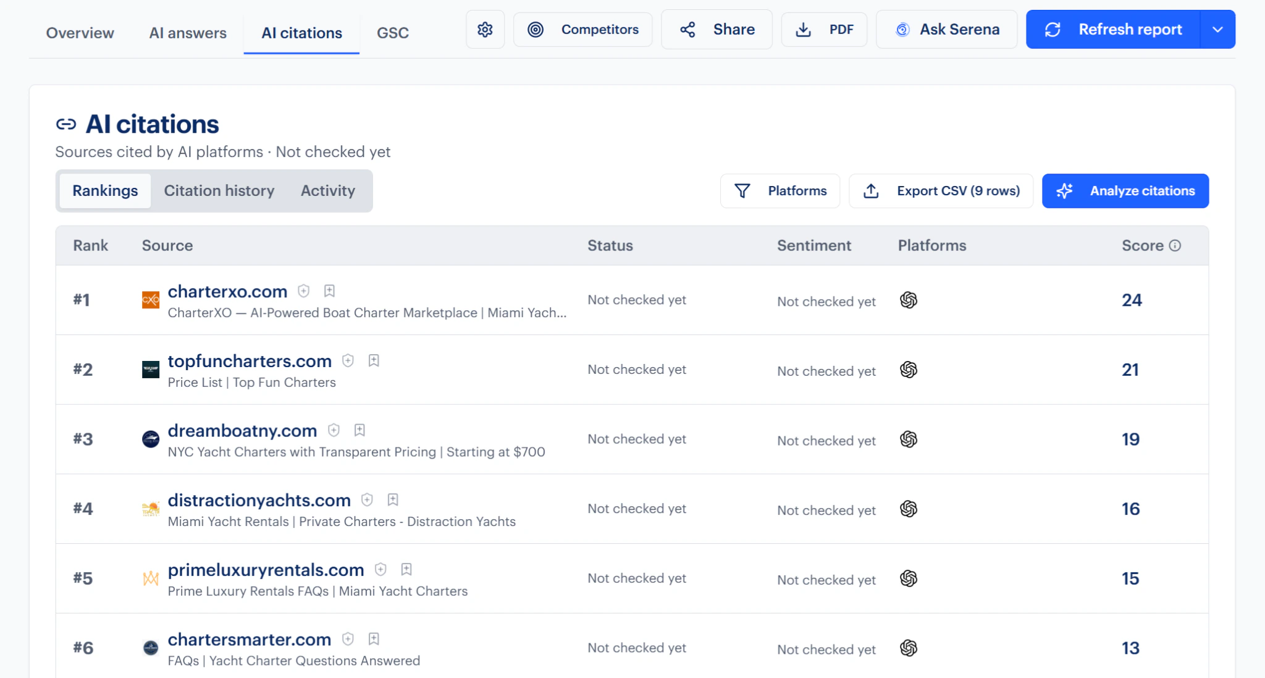The image size is (1265, 678).
Task: Open the primeluxuryrentals.com link
Action: point(266,570)
